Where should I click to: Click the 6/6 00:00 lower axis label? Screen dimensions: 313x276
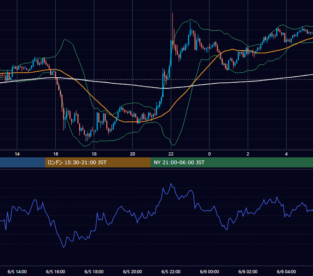[209, 271]
